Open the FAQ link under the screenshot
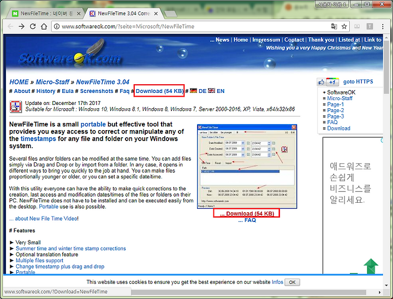The width and height of the screenshot is (393, 299). (x=247, y=220)
